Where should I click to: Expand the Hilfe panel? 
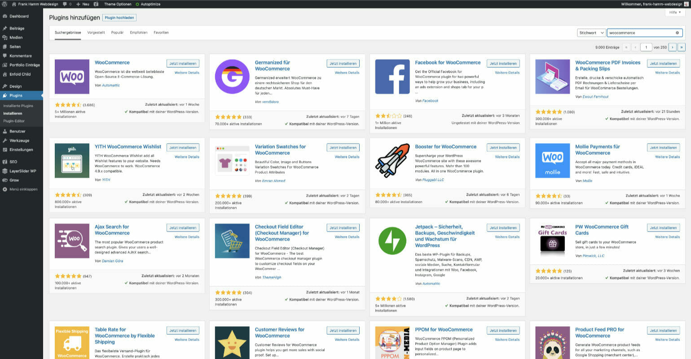point(674,12)
